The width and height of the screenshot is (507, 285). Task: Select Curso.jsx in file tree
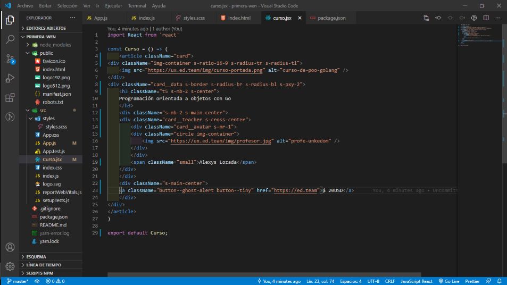(x=51, y=160)
